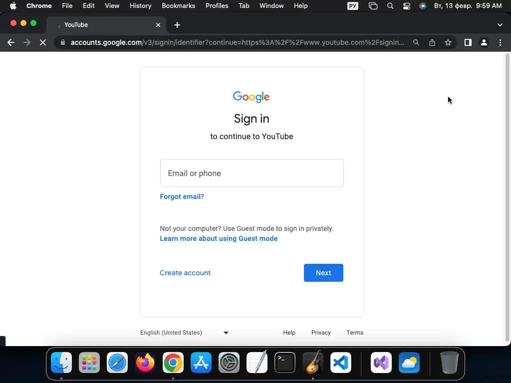
Task: Switch the keyboard input source indicator
Action: 353,5
